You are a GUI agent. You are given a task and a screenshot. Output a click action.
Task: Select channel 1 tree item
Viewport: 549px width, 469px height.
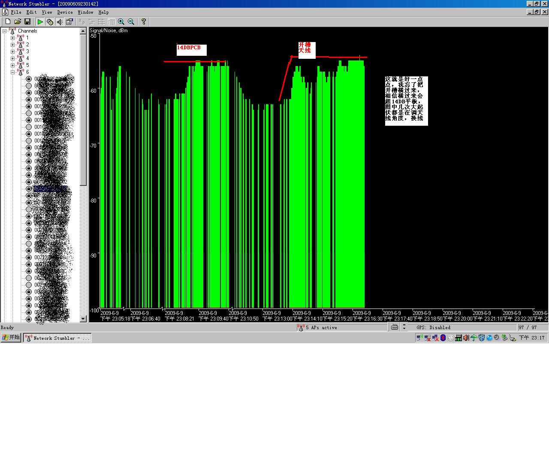tap(27, 38)
